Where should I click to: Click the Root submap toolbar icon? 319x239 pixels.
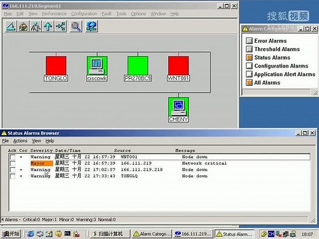pyautogui.click(x=36, y=26)
